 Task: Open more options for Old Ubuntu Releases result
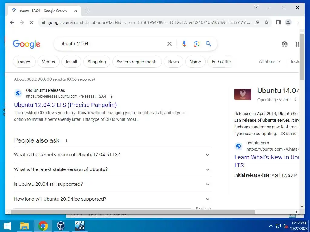(x=111, y=96)
